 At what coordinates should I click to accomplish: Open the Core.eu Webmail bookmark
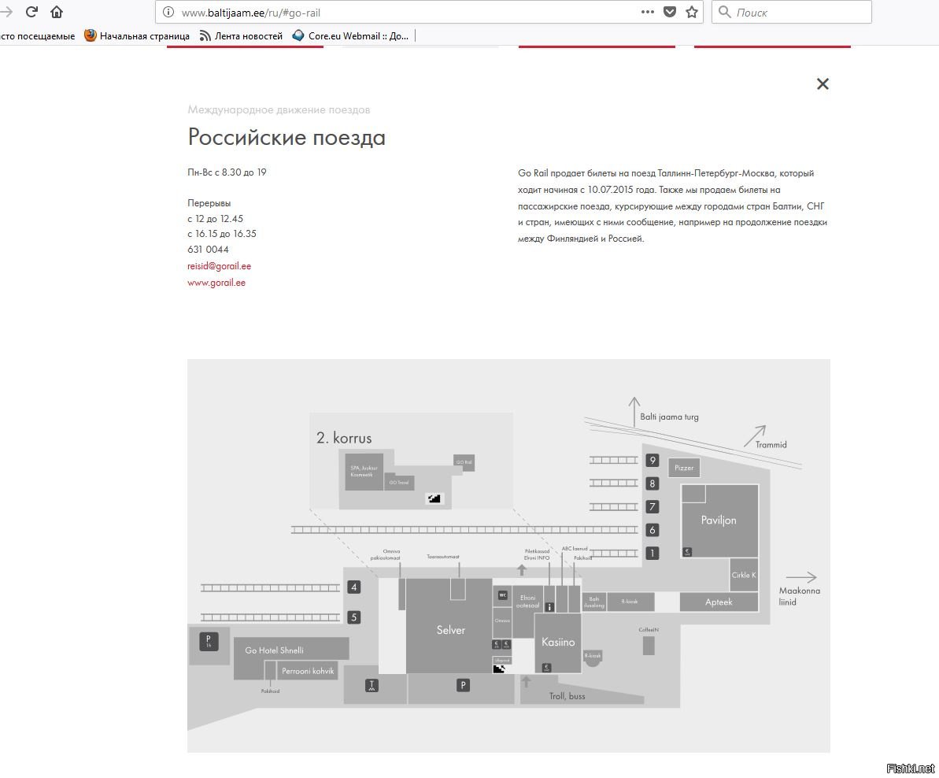pos(350,36)
